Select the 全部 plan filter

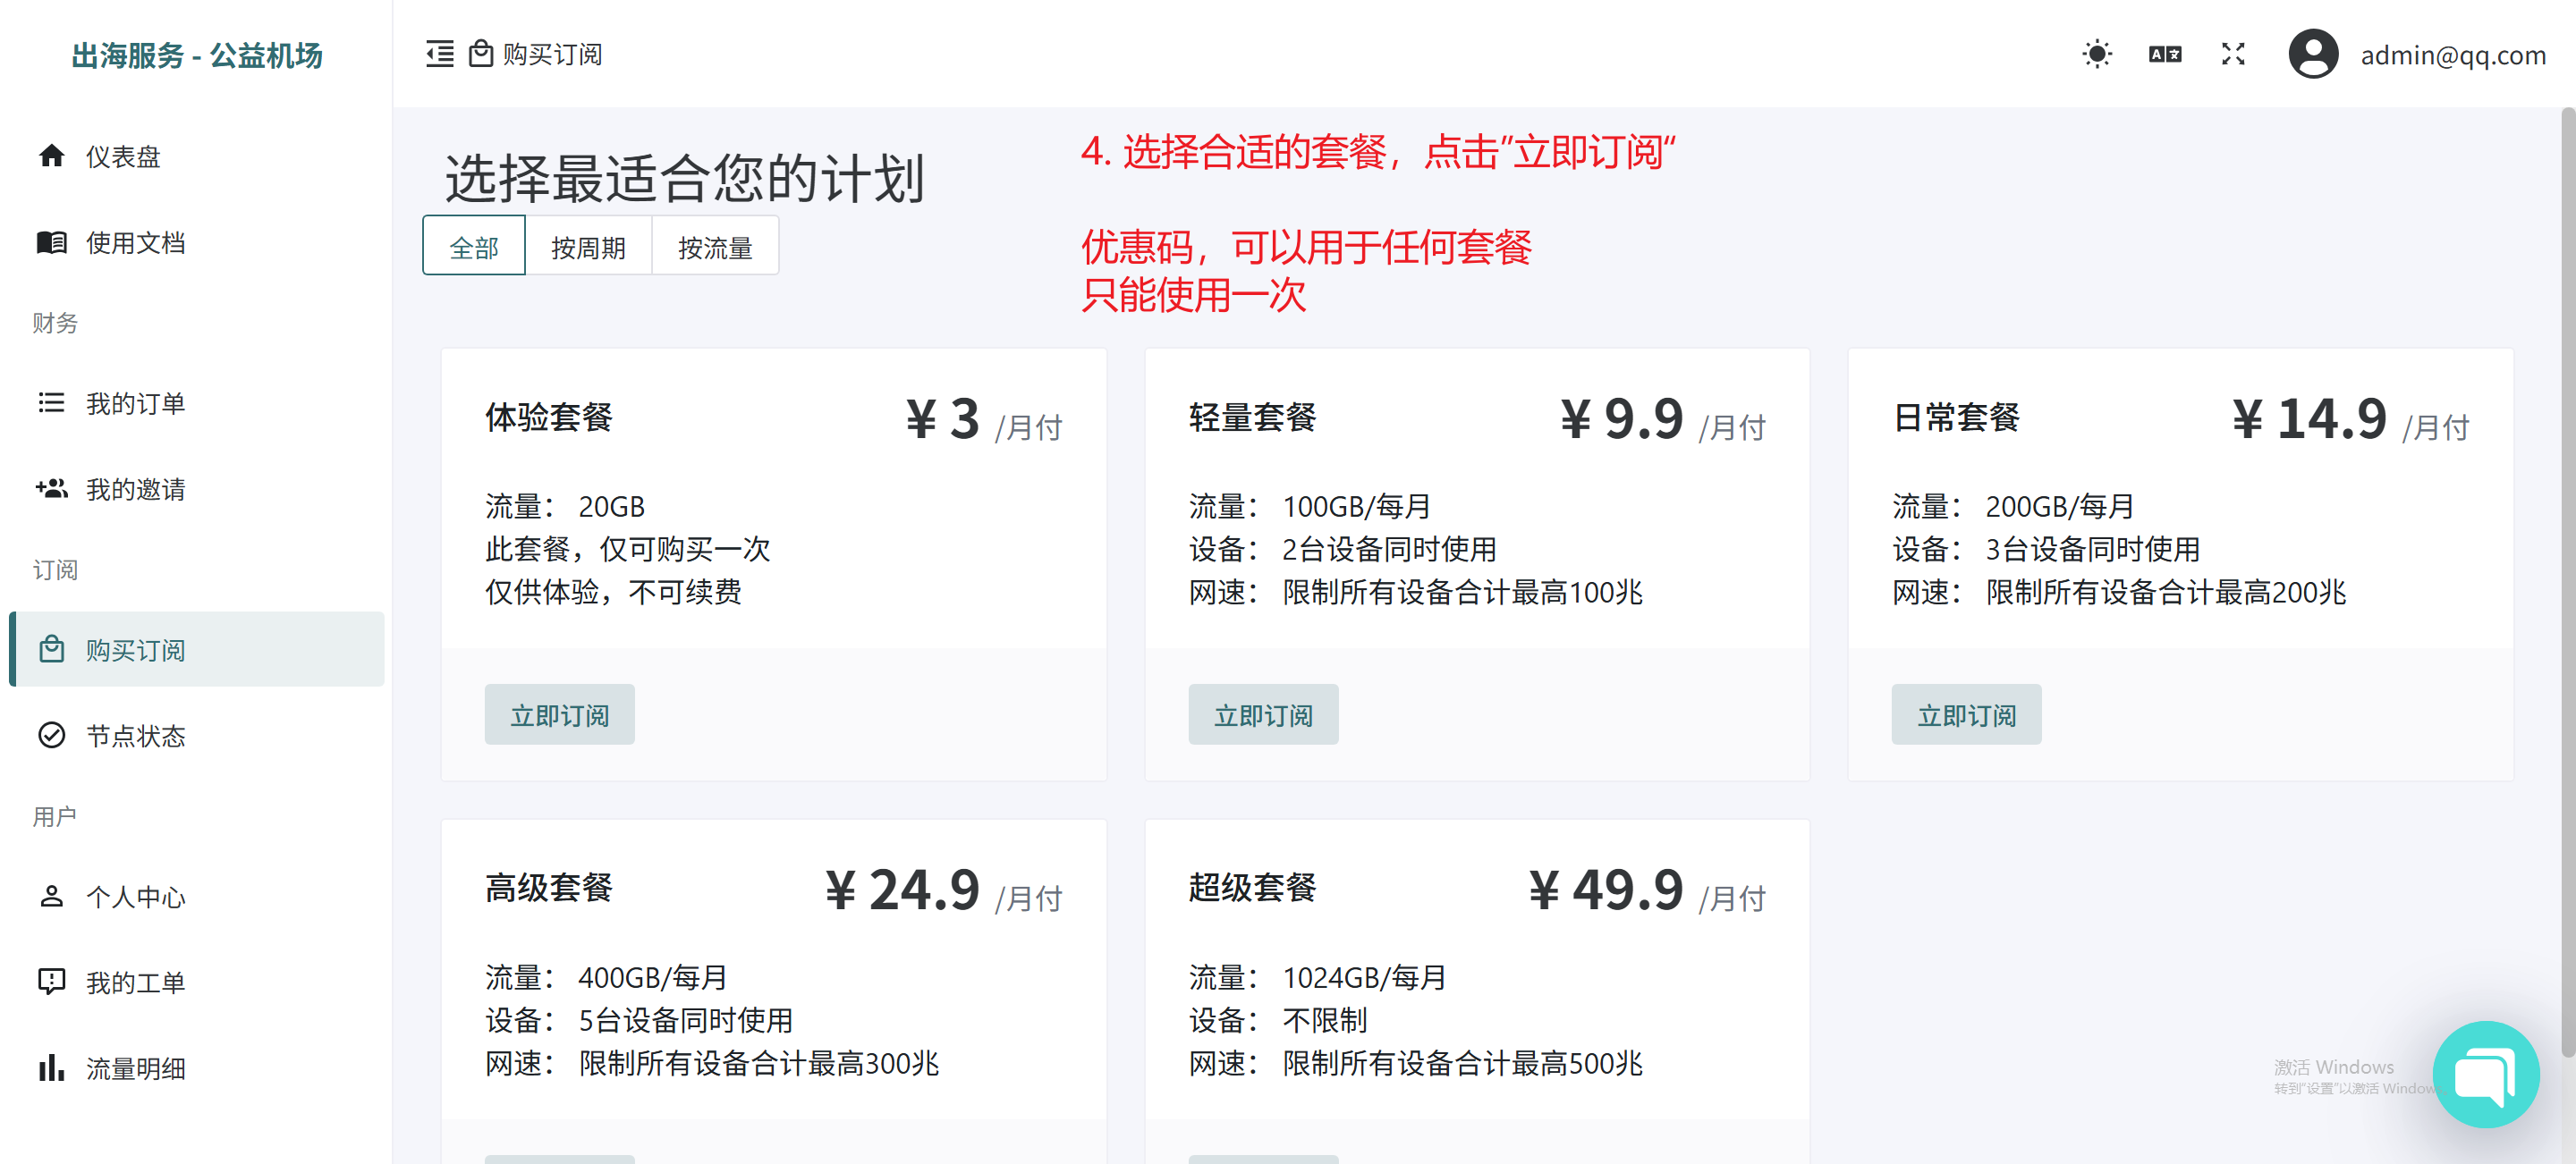pos(474,247)
